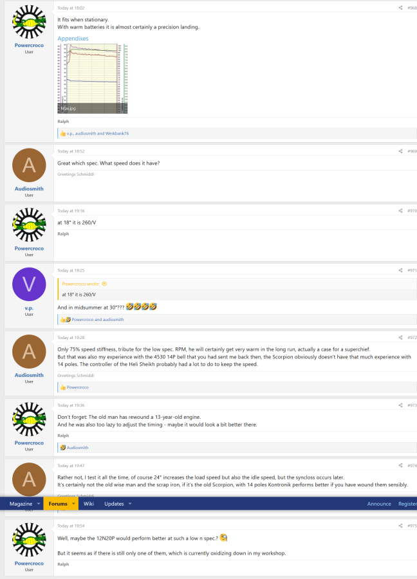
Task: Open the Werkbank76 profile from likes
Action: click(x=117, y=133)
